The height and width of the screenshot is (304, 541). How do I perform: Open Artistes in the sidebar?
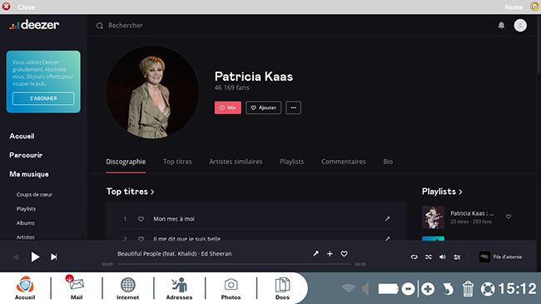pyautogui.click(x=25, y=237)
